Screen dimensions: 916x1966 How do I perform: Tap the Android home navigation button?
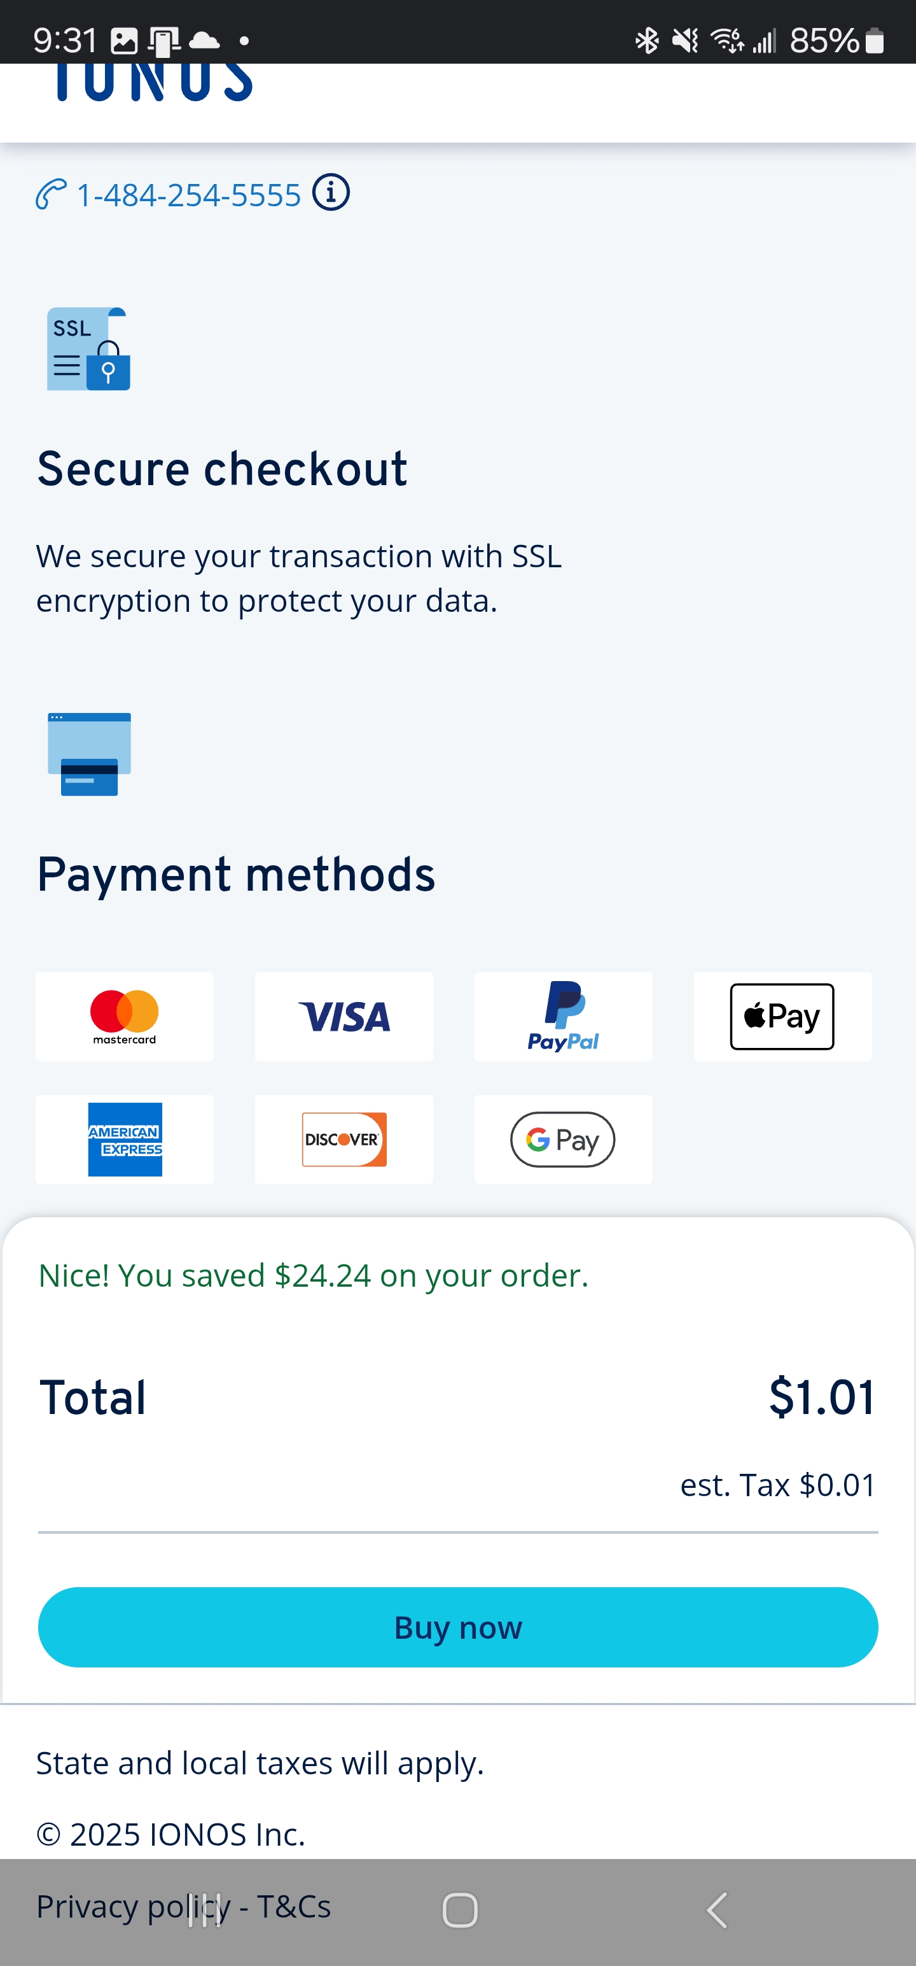click(x=460, y=1911)
